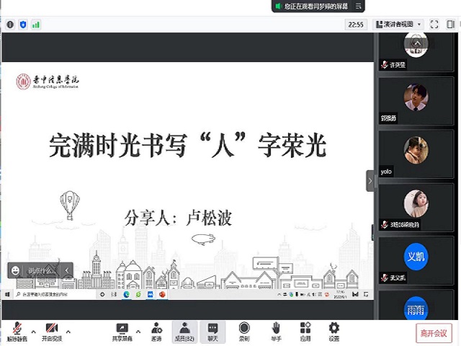The height and width of the screenshot is (346, 461).
Task: Start recording with 录制 icon
Action: (x=244, y=332)
